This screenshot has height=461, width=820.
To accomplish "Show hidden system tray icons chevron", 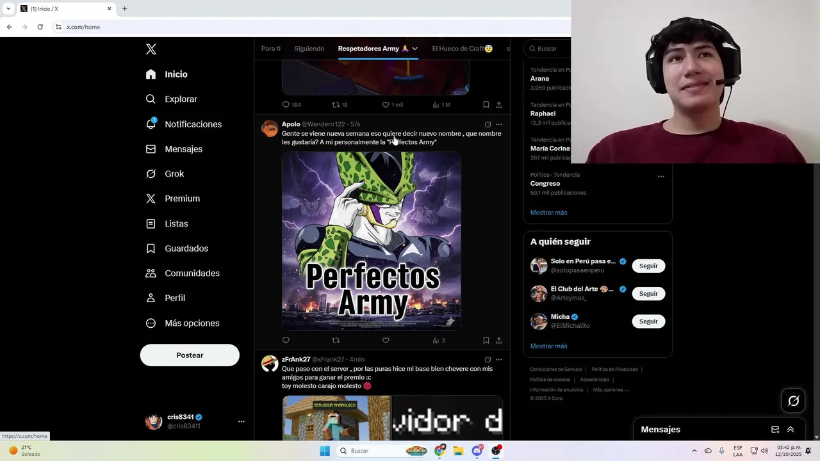I will point(694,451).
